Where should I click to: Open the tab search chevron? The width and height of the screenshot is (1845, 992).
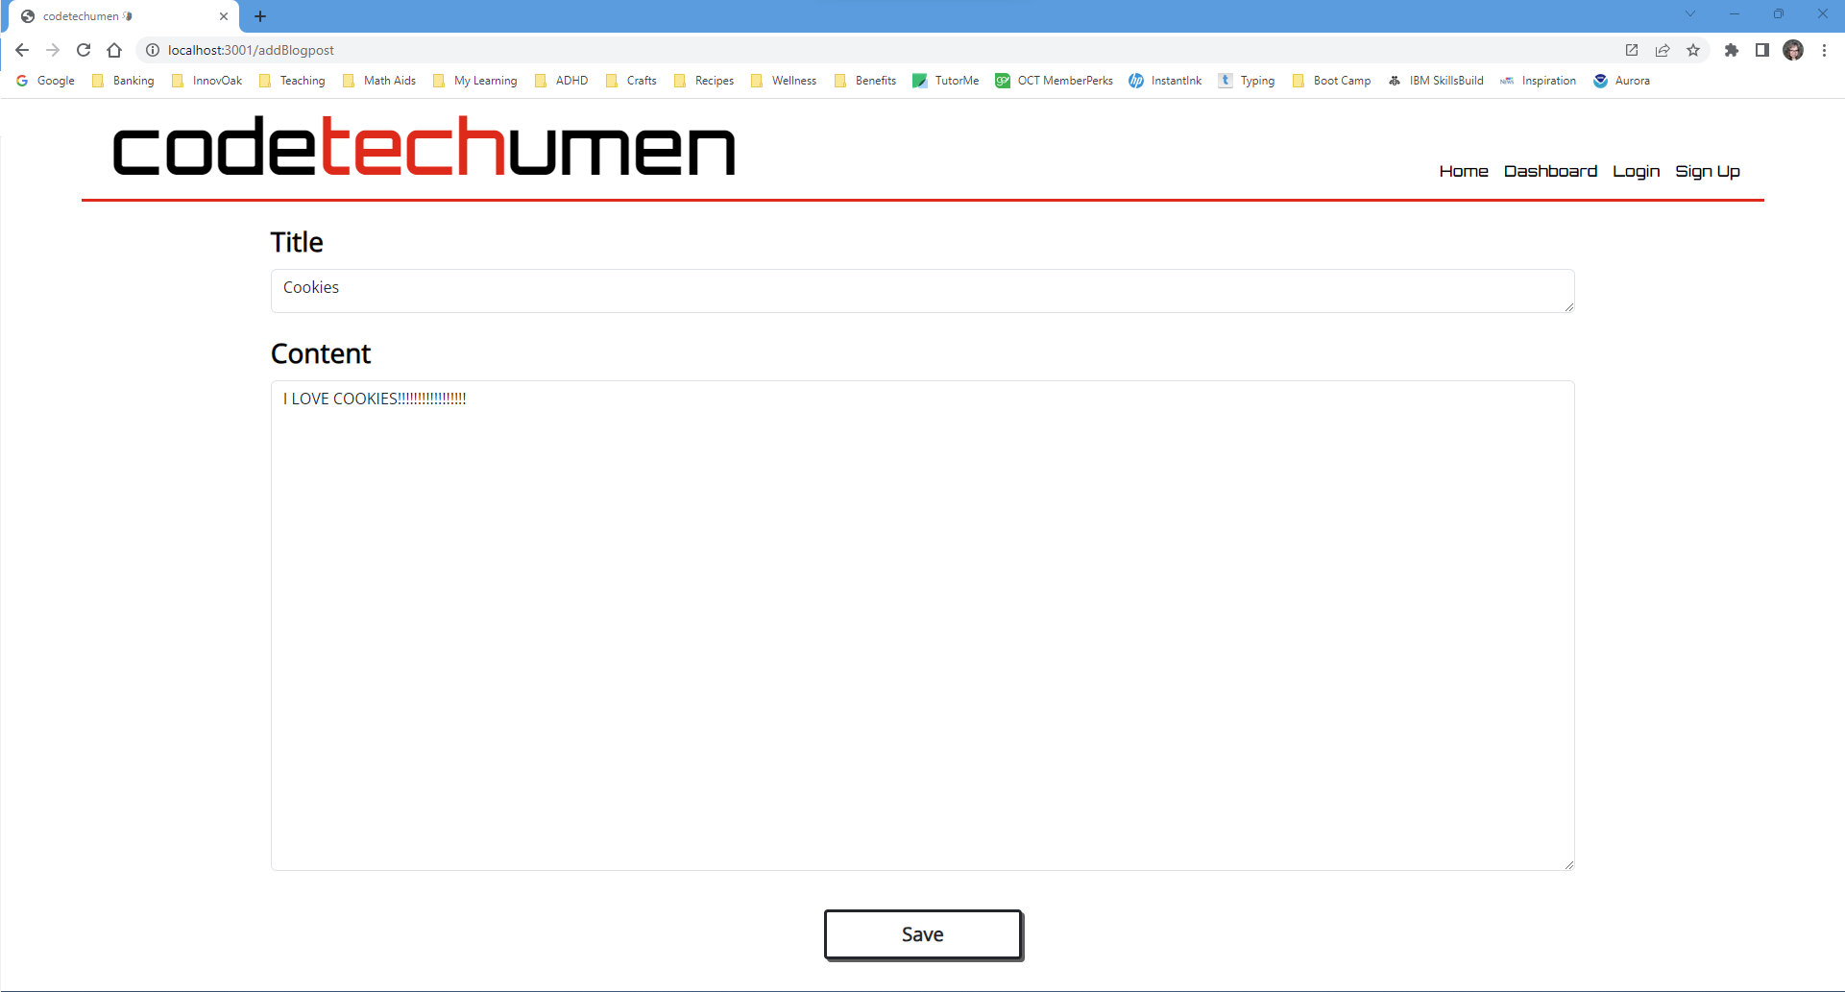point(1689,13)
